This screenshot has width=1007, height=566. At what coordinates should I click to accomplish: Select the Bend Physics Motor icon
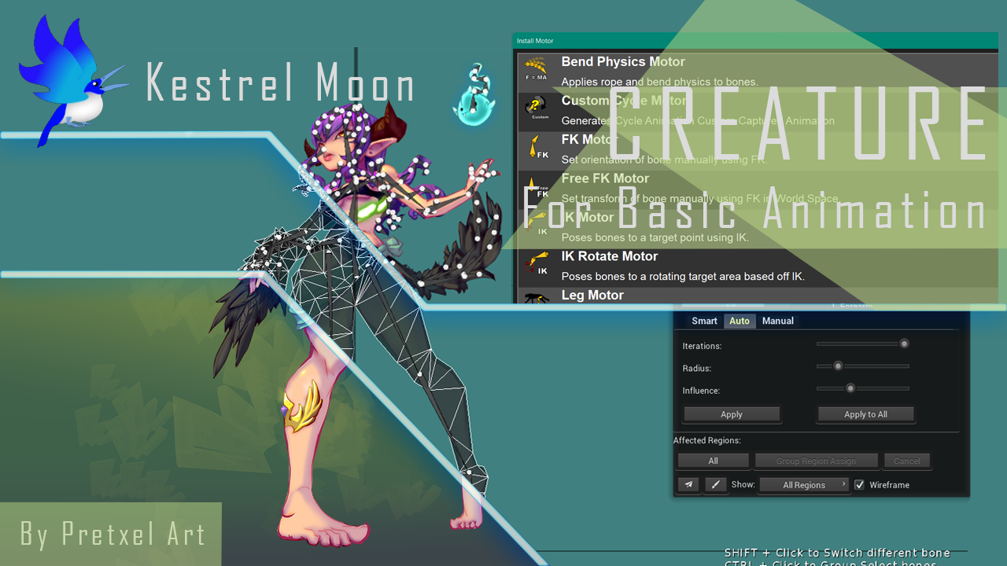click(x=537, y=68)
